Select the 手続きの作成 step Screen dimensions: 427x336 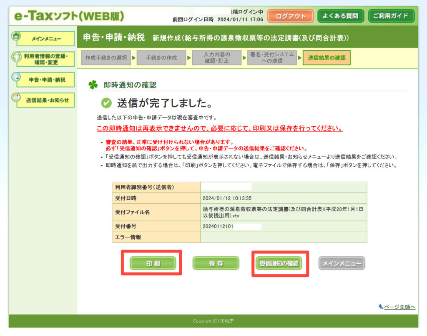click(x=161, y=58)
